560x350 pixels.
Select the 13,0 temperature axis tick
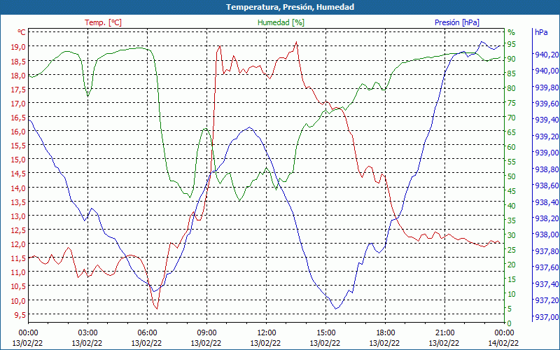click(x=19, y=216)
